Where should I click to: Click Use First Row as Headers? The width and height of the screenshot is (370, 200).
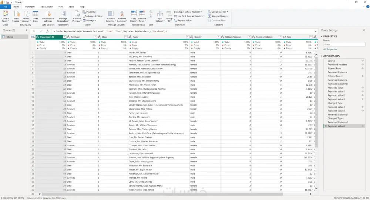click(189, 16)
